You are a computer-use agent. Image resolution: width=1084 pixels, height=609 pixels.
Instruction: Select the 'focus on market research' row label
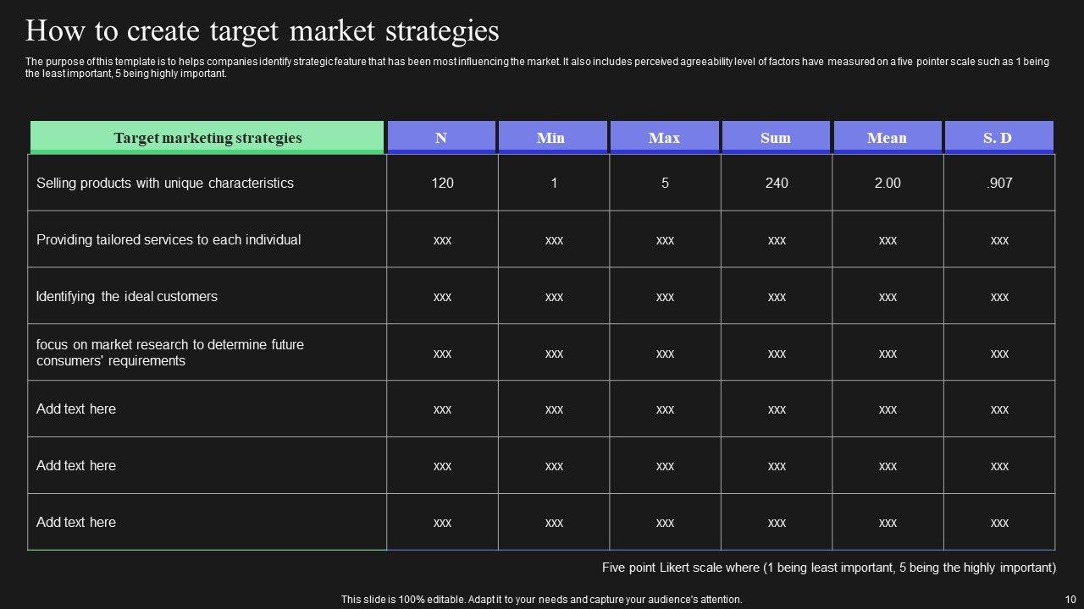[170, 353]
